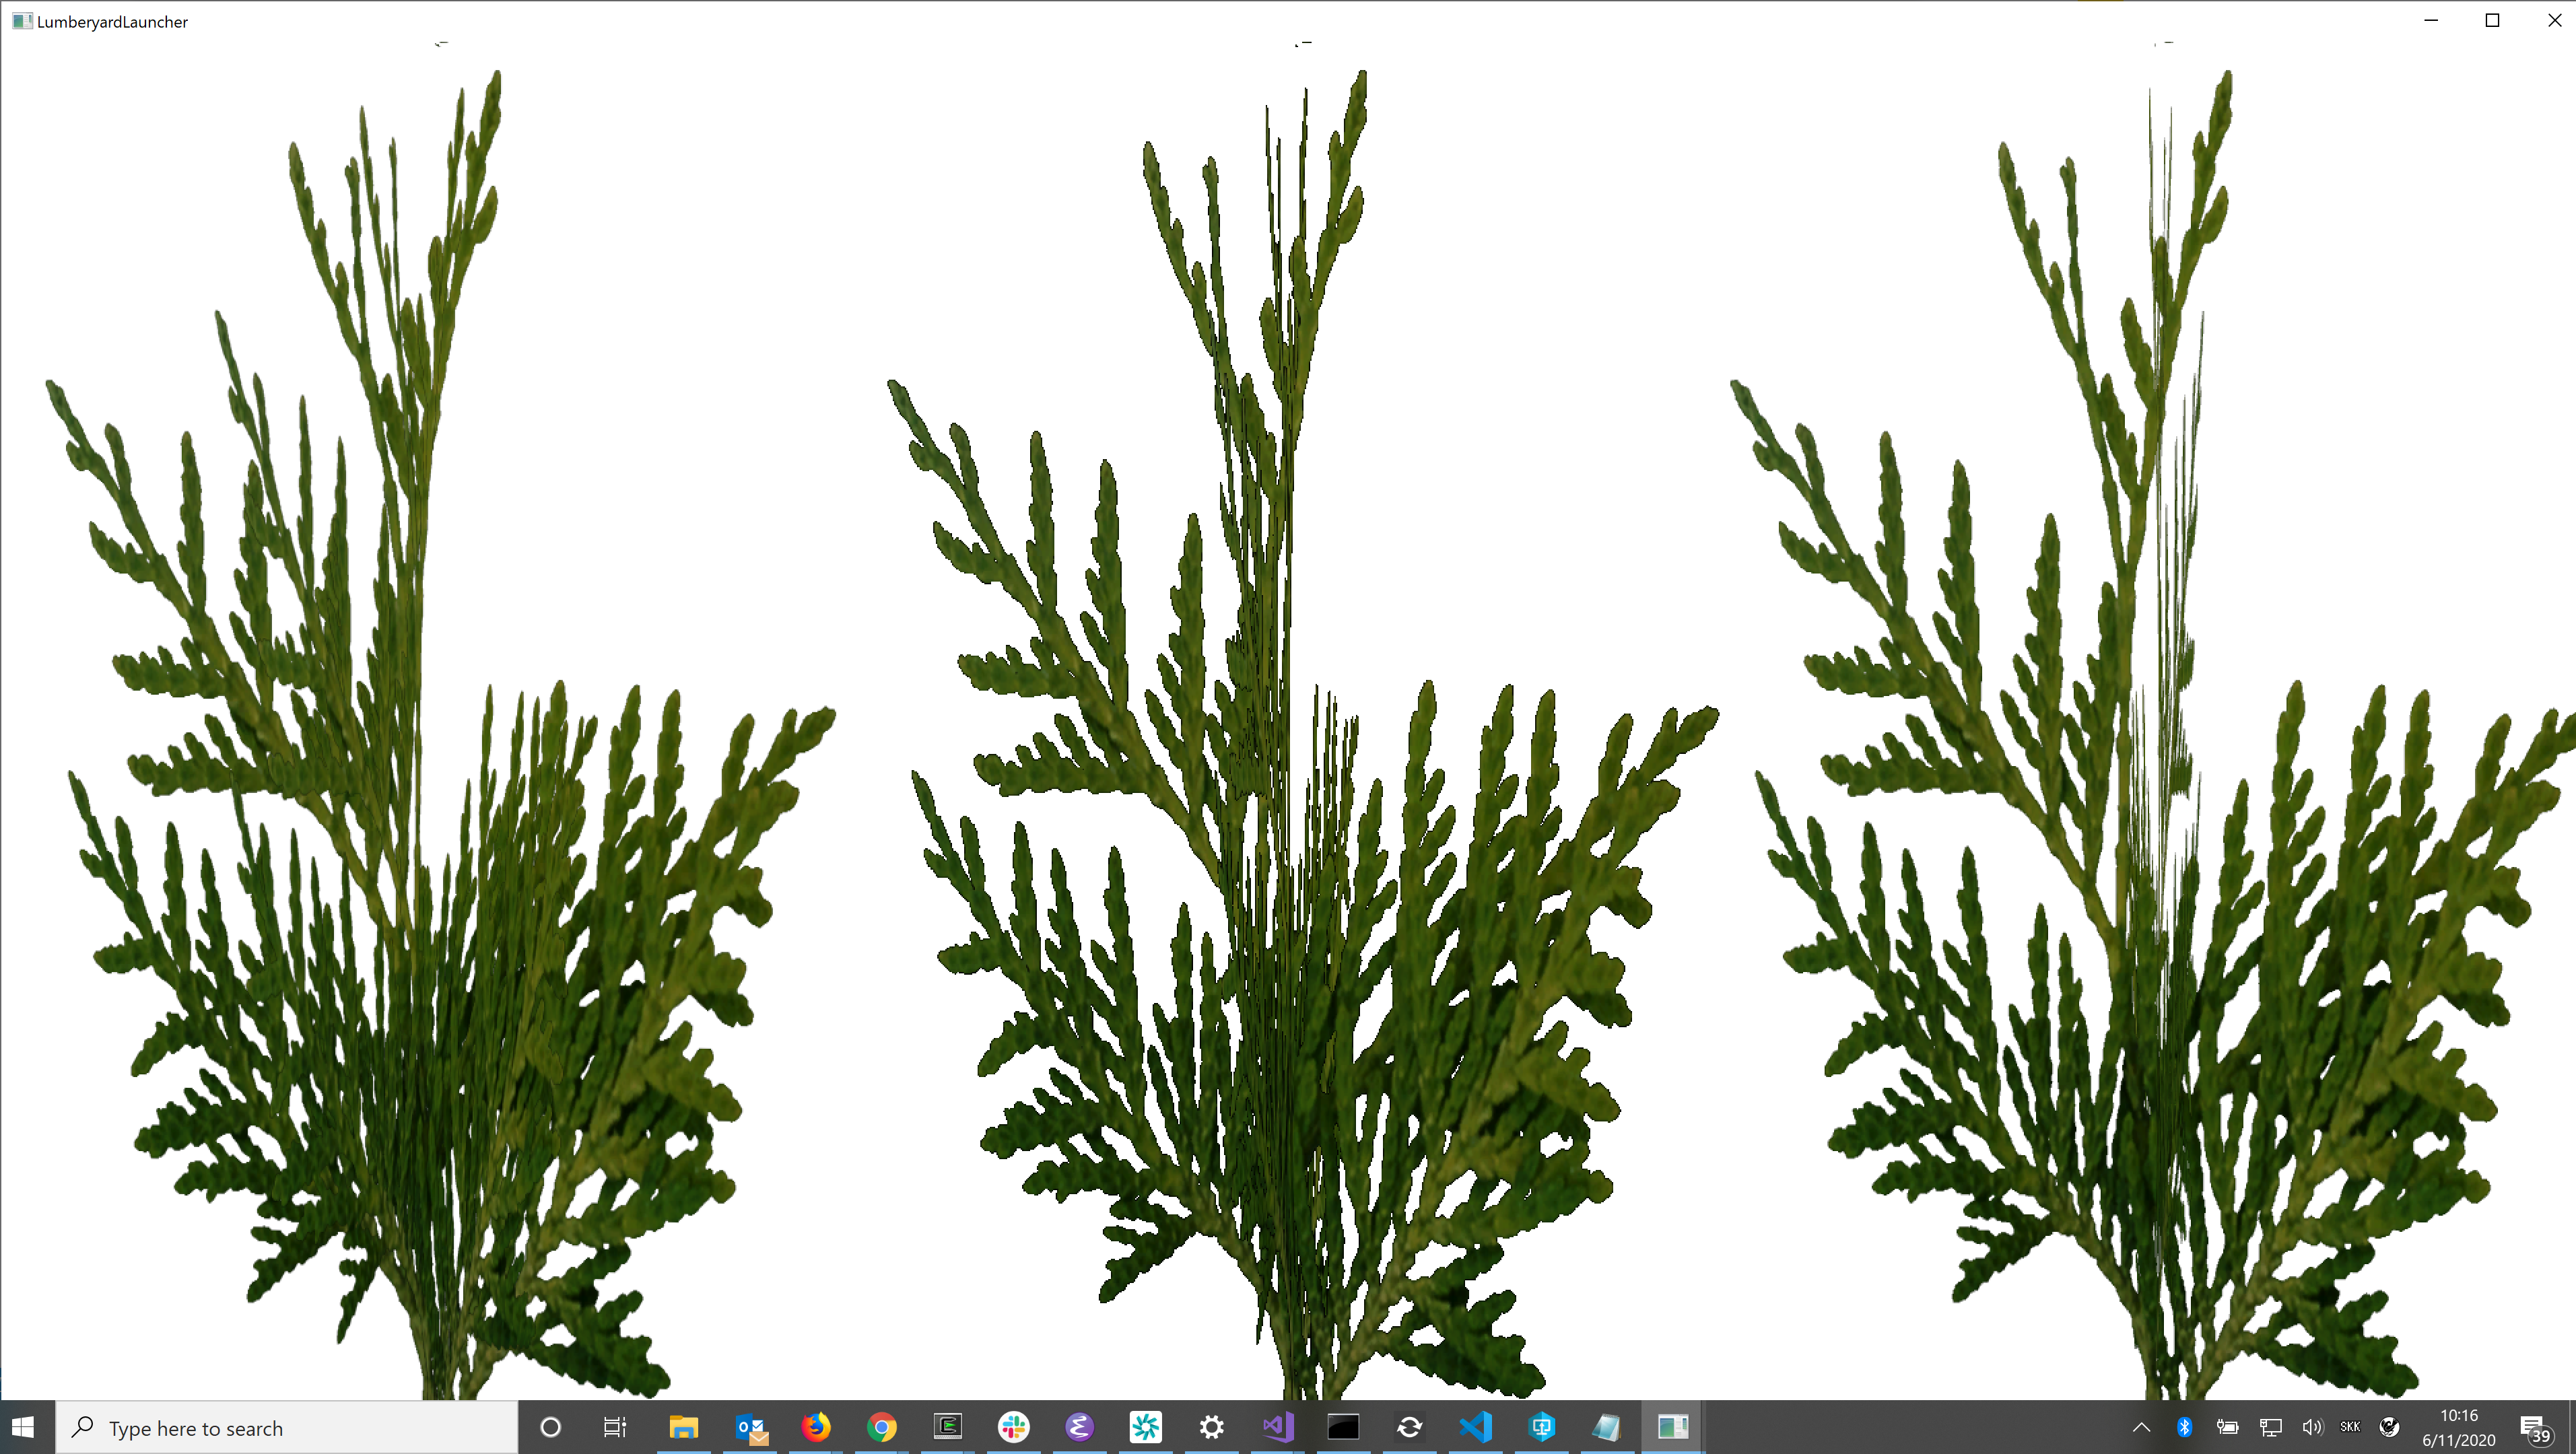
Task: Open the command prompt window in the taskbar
Action: point(1343,1427)
